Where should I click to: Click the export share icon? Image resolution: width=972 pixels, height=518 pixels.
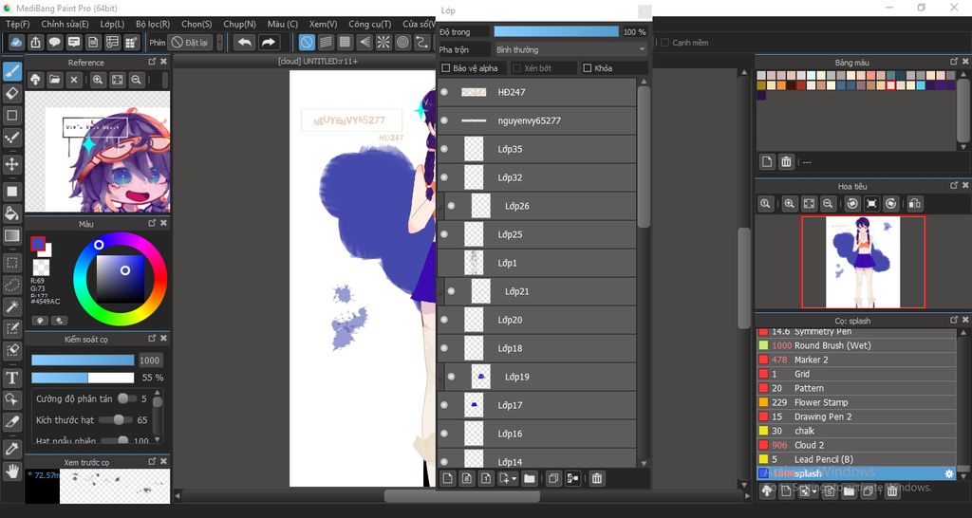[35, 42]
